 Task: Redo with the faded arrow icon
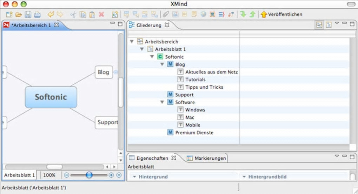(60, 15)
